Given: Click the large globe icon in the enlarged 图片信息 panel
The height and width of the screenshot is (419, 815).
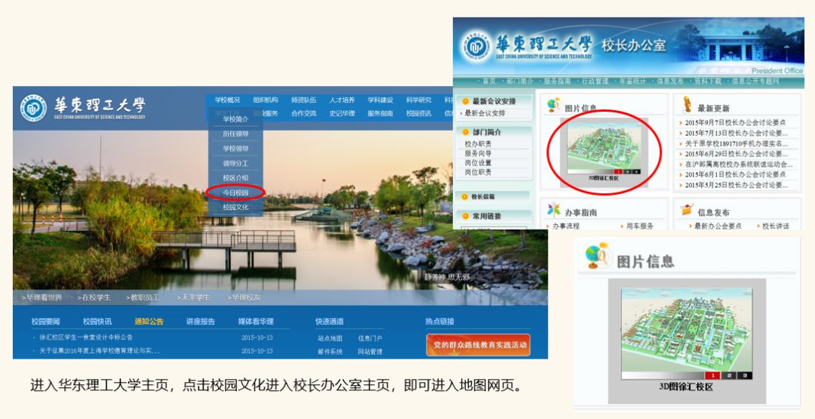Looking at the screenshot, I should click(x=597, y=256).
